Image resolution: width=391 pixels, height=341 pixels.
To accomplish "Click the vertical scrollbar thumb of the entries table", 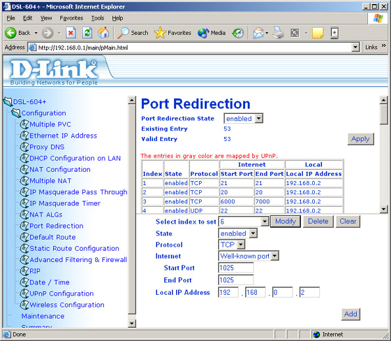I will tap(383, 114).
